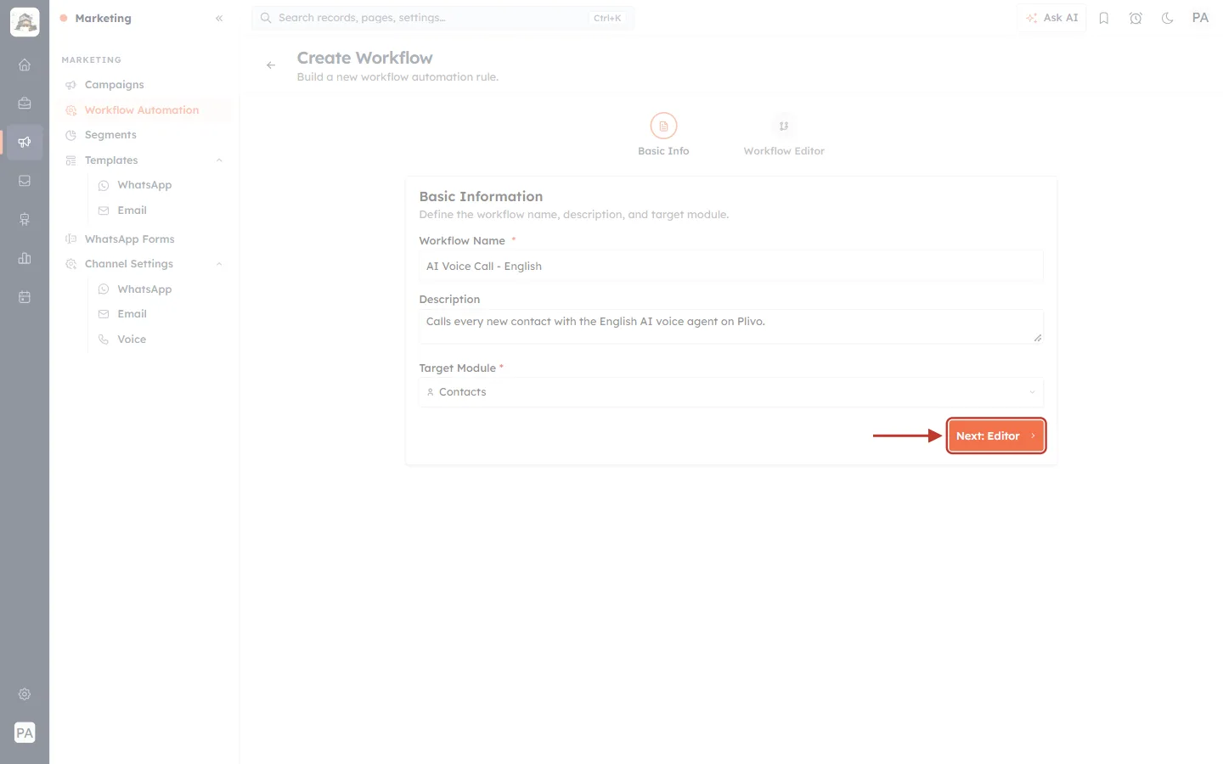1223x764 pixels.
Task: Open Segments in the sidebar
Action: 144,135
